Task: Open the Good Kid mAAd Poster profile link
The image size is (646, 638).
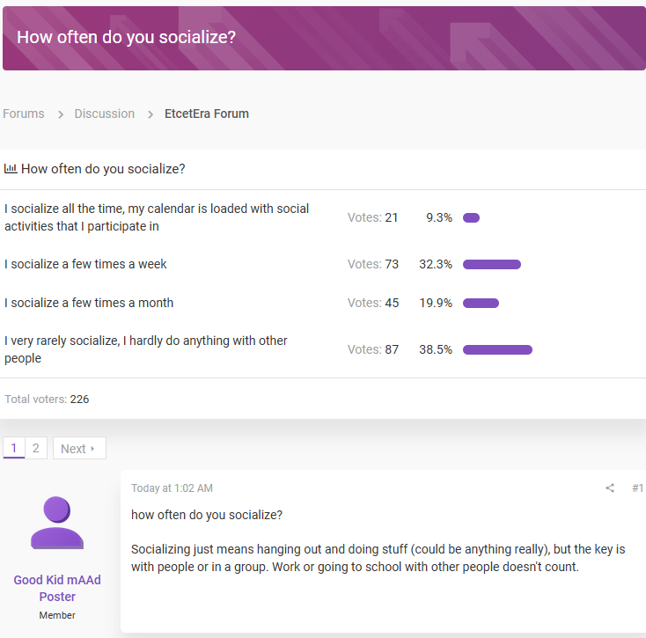Action: tap(57, 588)
